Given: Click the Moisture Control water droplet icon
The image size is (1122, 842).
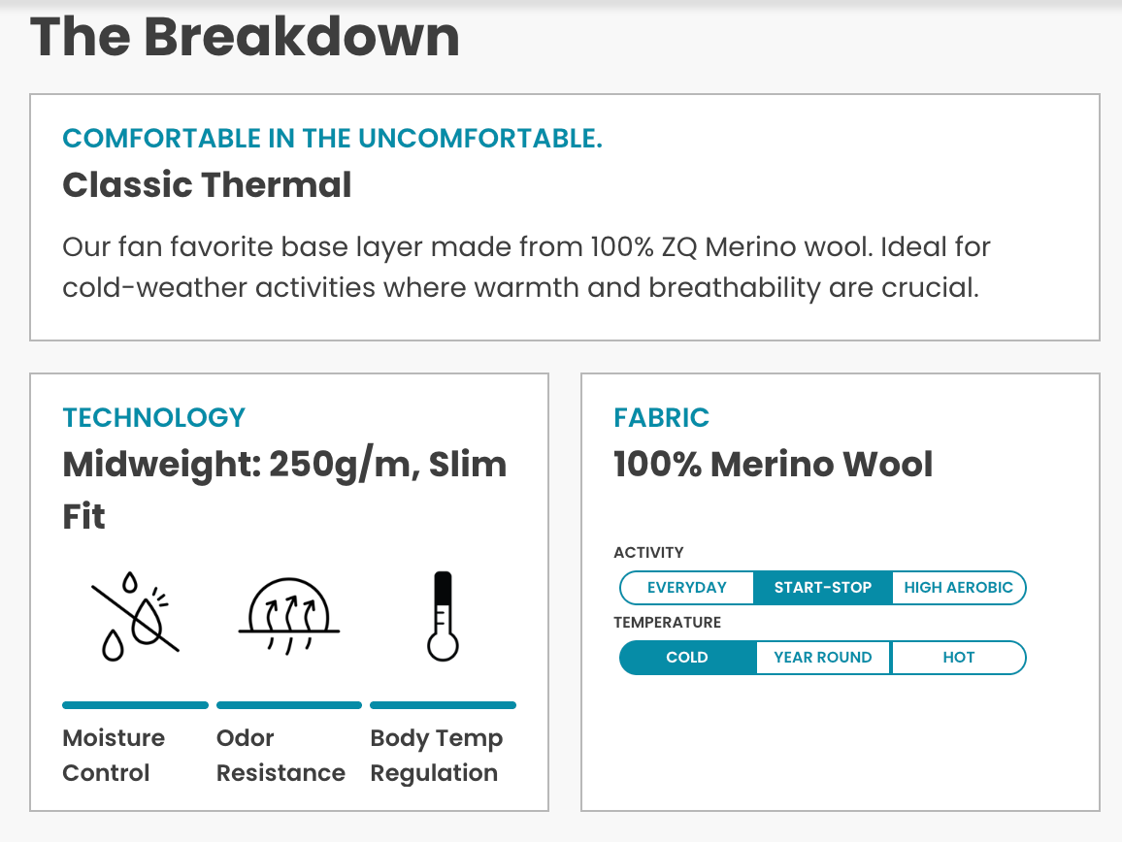Looking at the screenshot, I should (135, 617).
